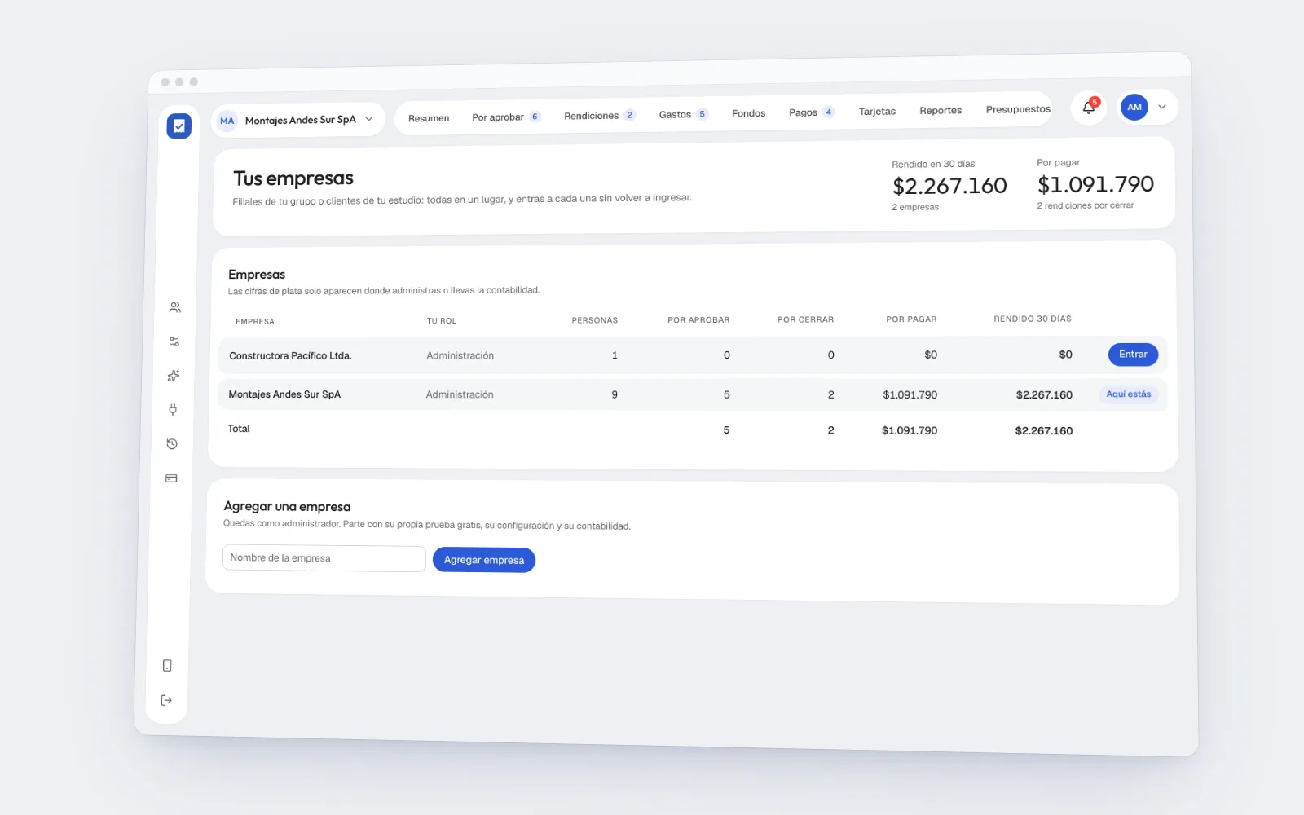Image resolution: width=1304 pixels, height=815 pixels.
Task: Open the Gastos tab
Action: [683, 114]
